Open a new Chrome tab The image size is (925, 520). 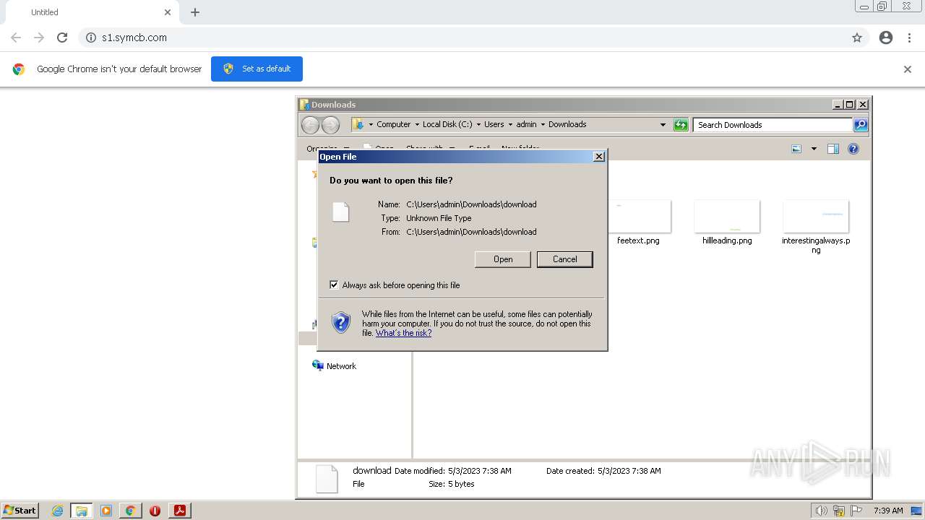[195, 12]
